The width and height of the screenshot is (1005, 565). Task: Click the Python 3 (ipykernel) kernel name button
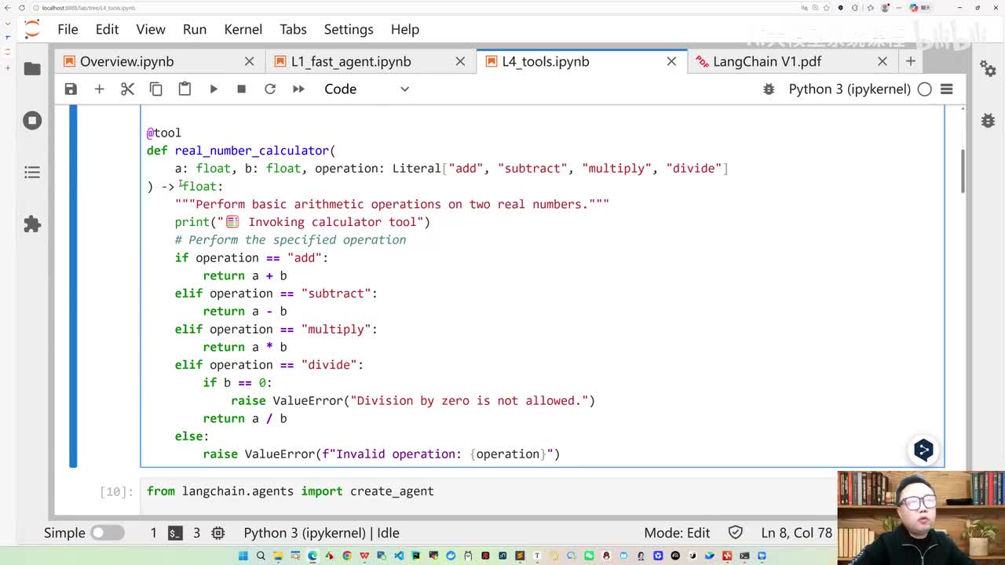tap(849, 89)
